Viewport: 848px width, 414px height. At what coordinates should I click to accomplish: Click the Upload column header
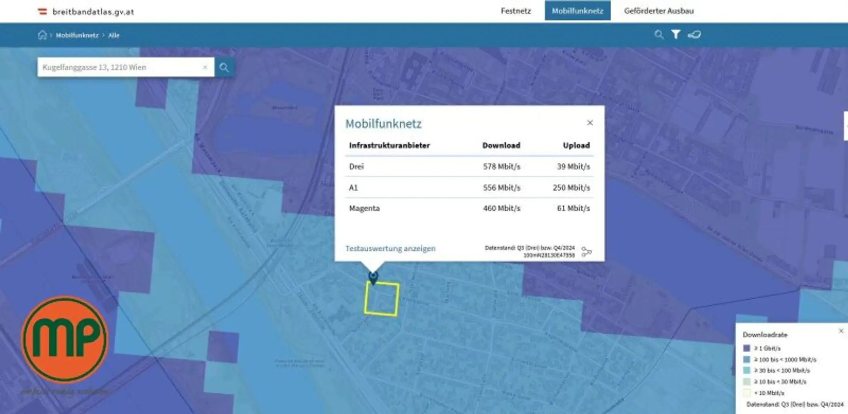[x=576, y=145]
